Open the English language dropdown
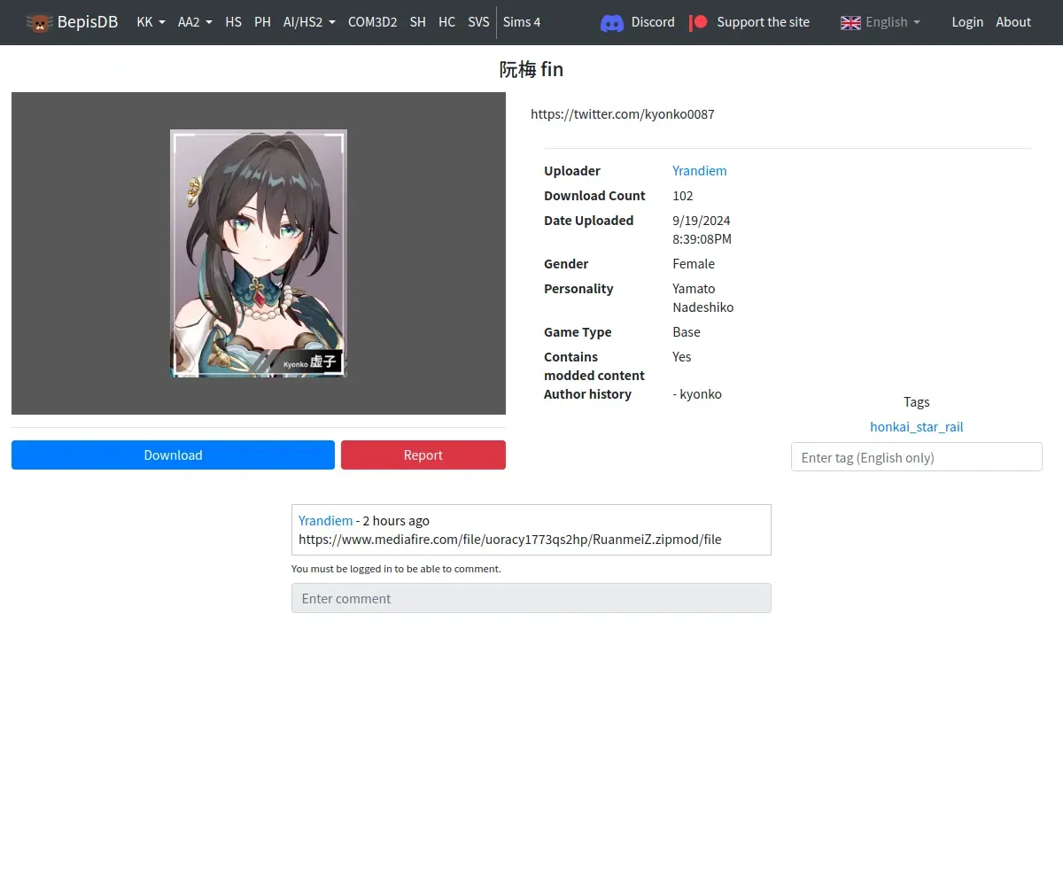Image resolution: width=1063 pixels, height=886 pixels. [x=893, y=22]
